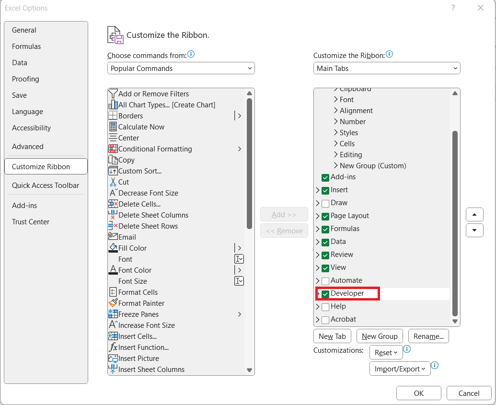Screen dimensions: 496x405
Task: Click the Delete Sheet Columns icon
Action: (113, 215)
